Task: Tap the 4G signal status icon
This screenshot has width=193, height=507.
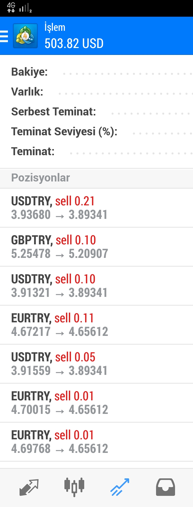Action: (11, 7)
